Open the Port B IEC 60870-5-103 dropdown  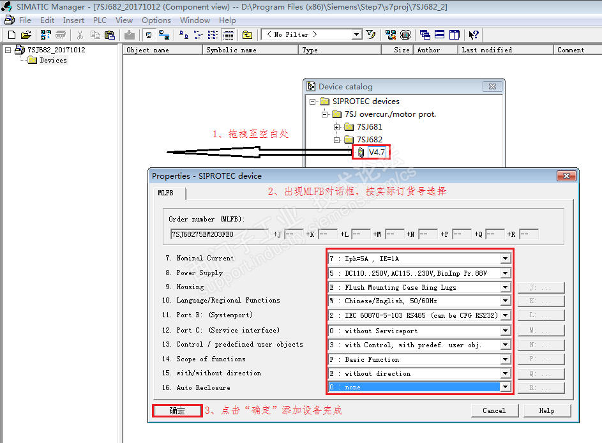click(x=505, y=315)
